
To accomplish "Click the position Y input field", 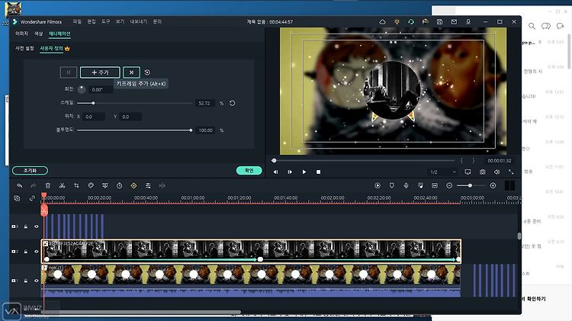I will (130, 117).
